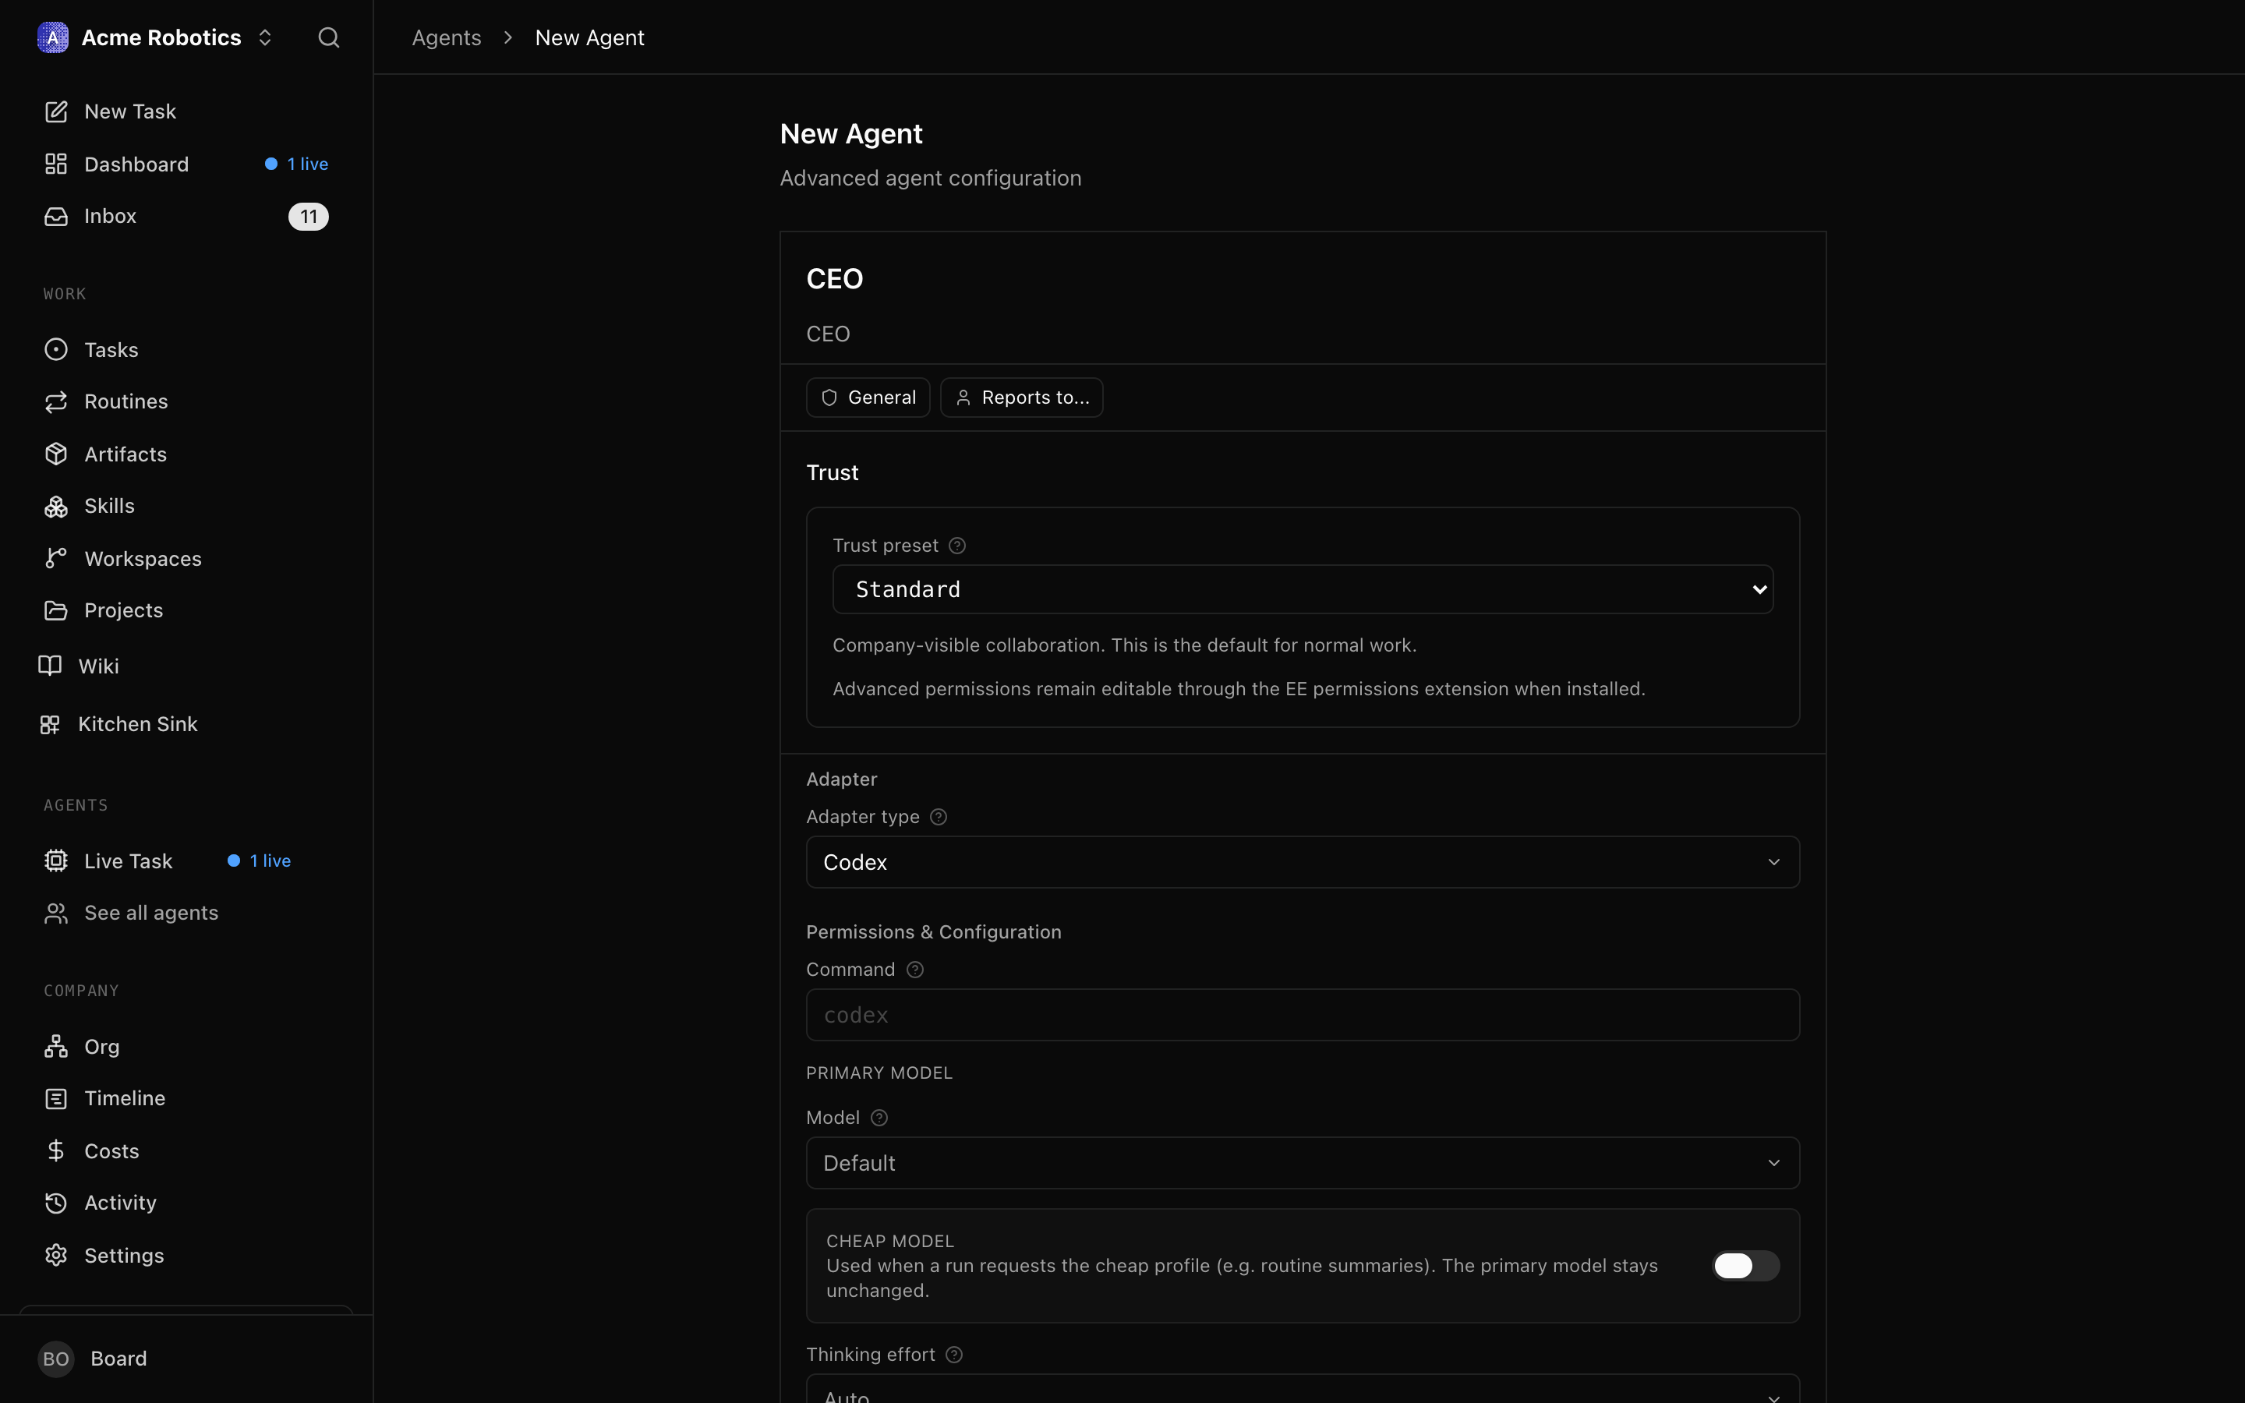Open the Model Default dropdown
This screenshot has width=2245, height=1403.
click(x=1303, y=1163)
